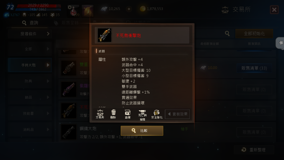Open the 倉庫 chest icon
Screen dimensions: 284x160
tap(128, 114)
